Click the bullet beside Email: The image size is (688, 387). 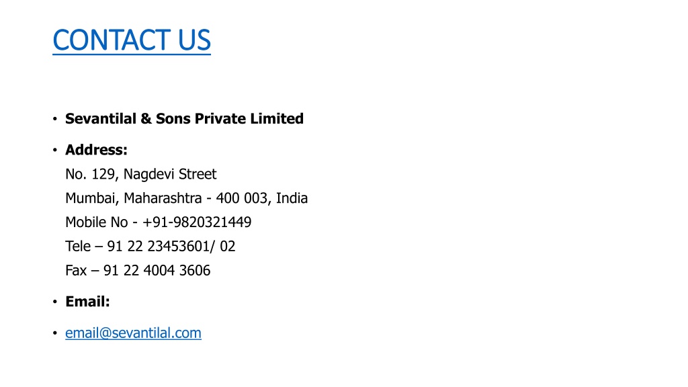pos(55,302)
